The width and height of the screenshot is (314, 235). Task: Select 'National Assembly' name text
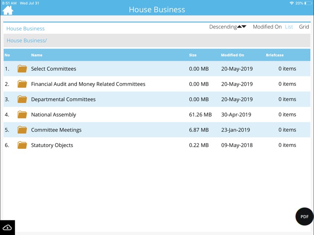(x=54, y=115)
